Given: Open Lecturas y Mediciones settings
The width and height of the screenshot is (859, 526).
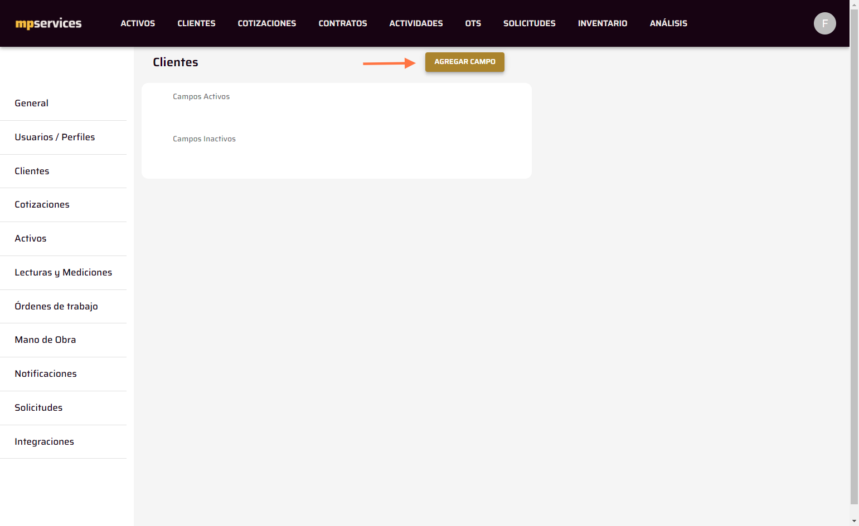Looking at the screenshot, I should tap(63, 273).
